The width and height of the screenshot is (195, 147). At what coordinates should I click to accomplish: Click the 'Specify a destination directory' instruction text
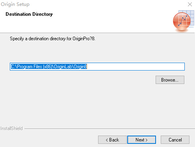[52, 39]
